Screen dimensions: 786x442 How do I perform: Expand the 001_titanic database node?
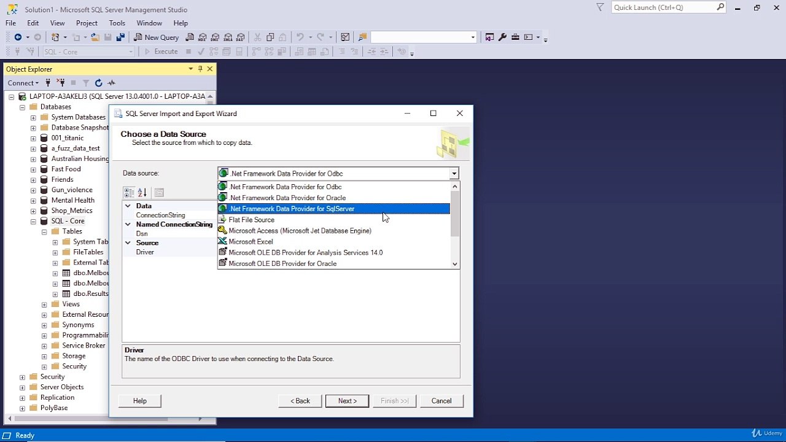pyautogui.click(x=33, y=138)
